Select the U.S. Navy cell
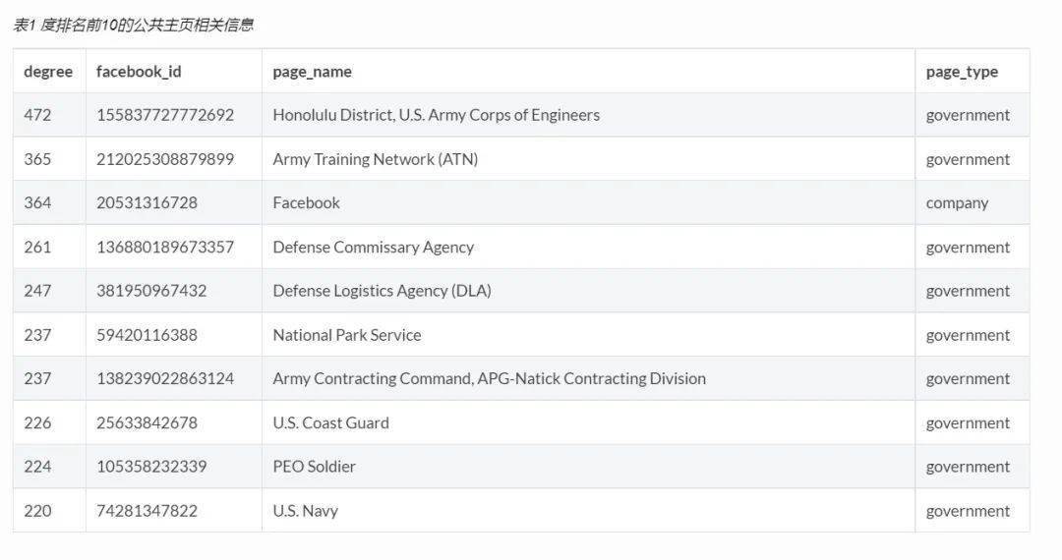The width and height of the screenshot is (1062, 560). point(305,511)
